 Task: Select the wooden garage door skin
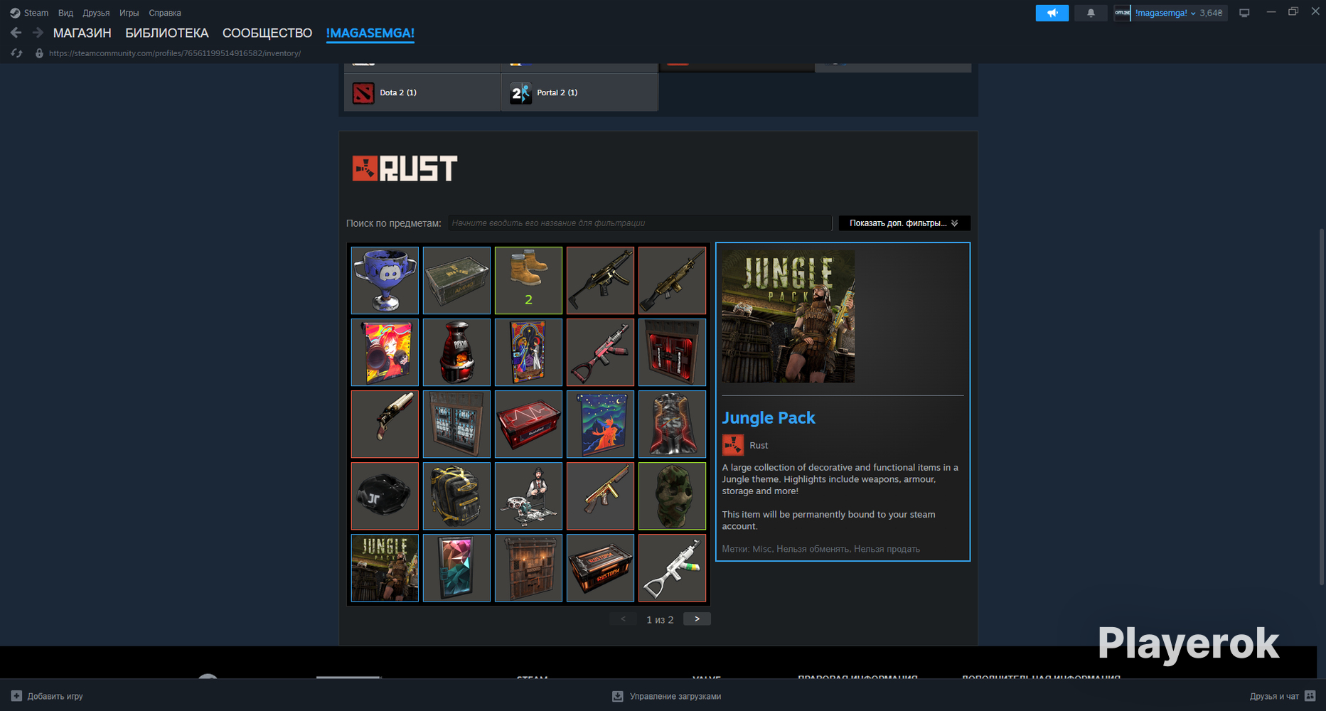pyautogui.click(x=528, y=567)
